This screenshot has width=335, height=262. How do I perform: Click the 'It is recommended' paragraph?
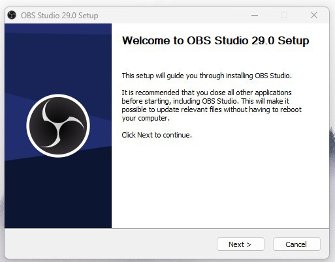tap(212, 106)
